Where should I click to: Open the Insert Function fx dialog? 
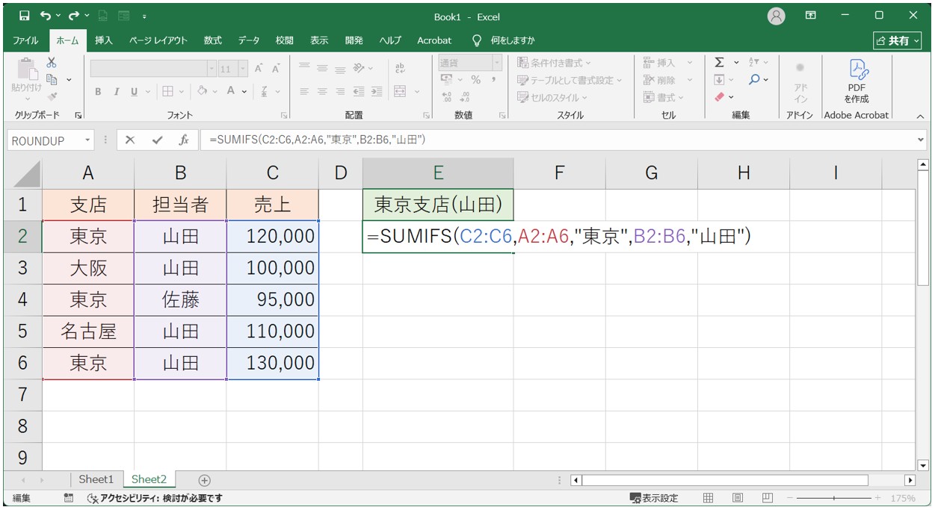(x=183, y=140)
